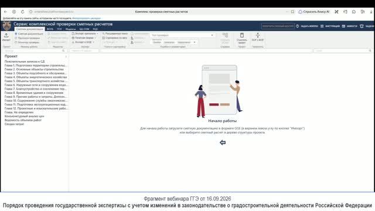Reload the page with refresh icon

pos(22,12)
